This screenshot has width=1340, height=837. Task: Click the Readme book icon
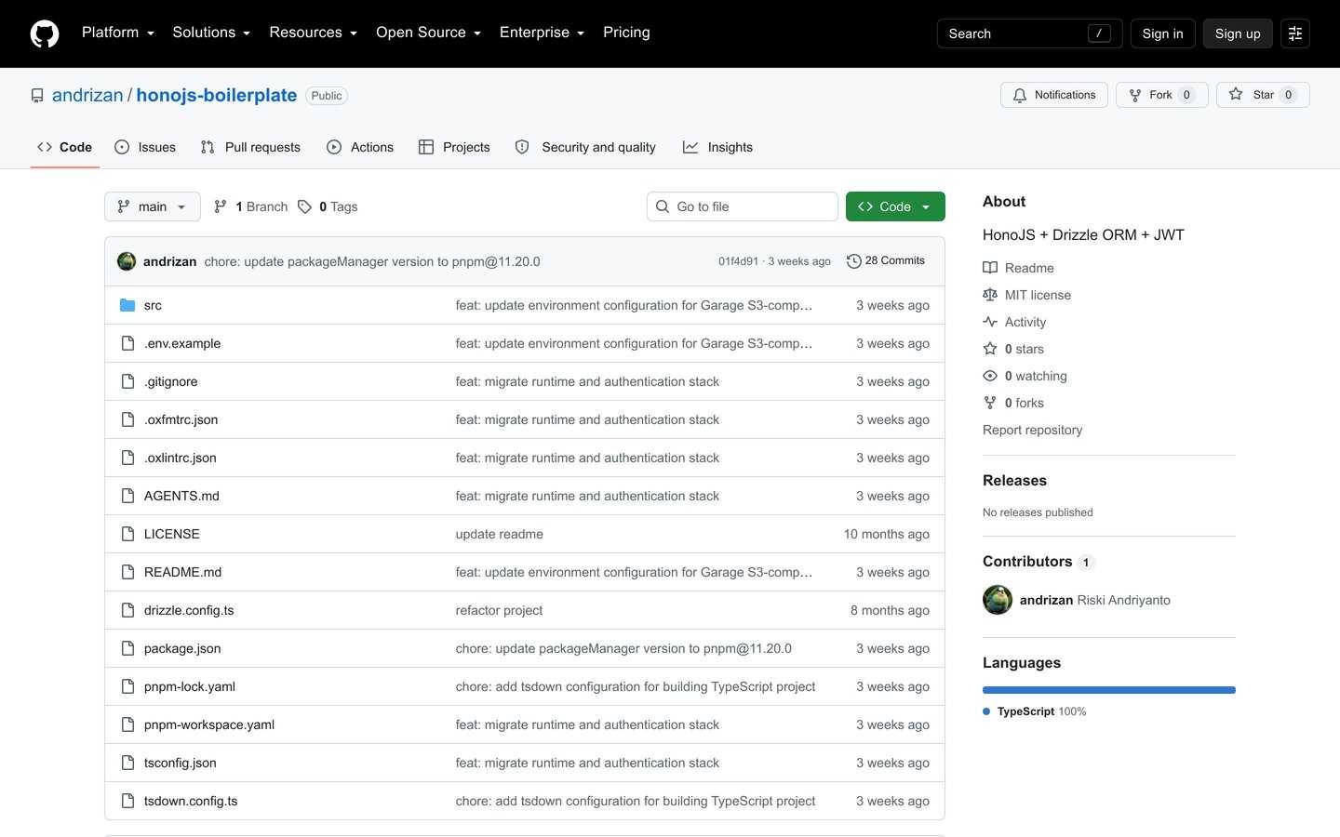tap(990, 268)
